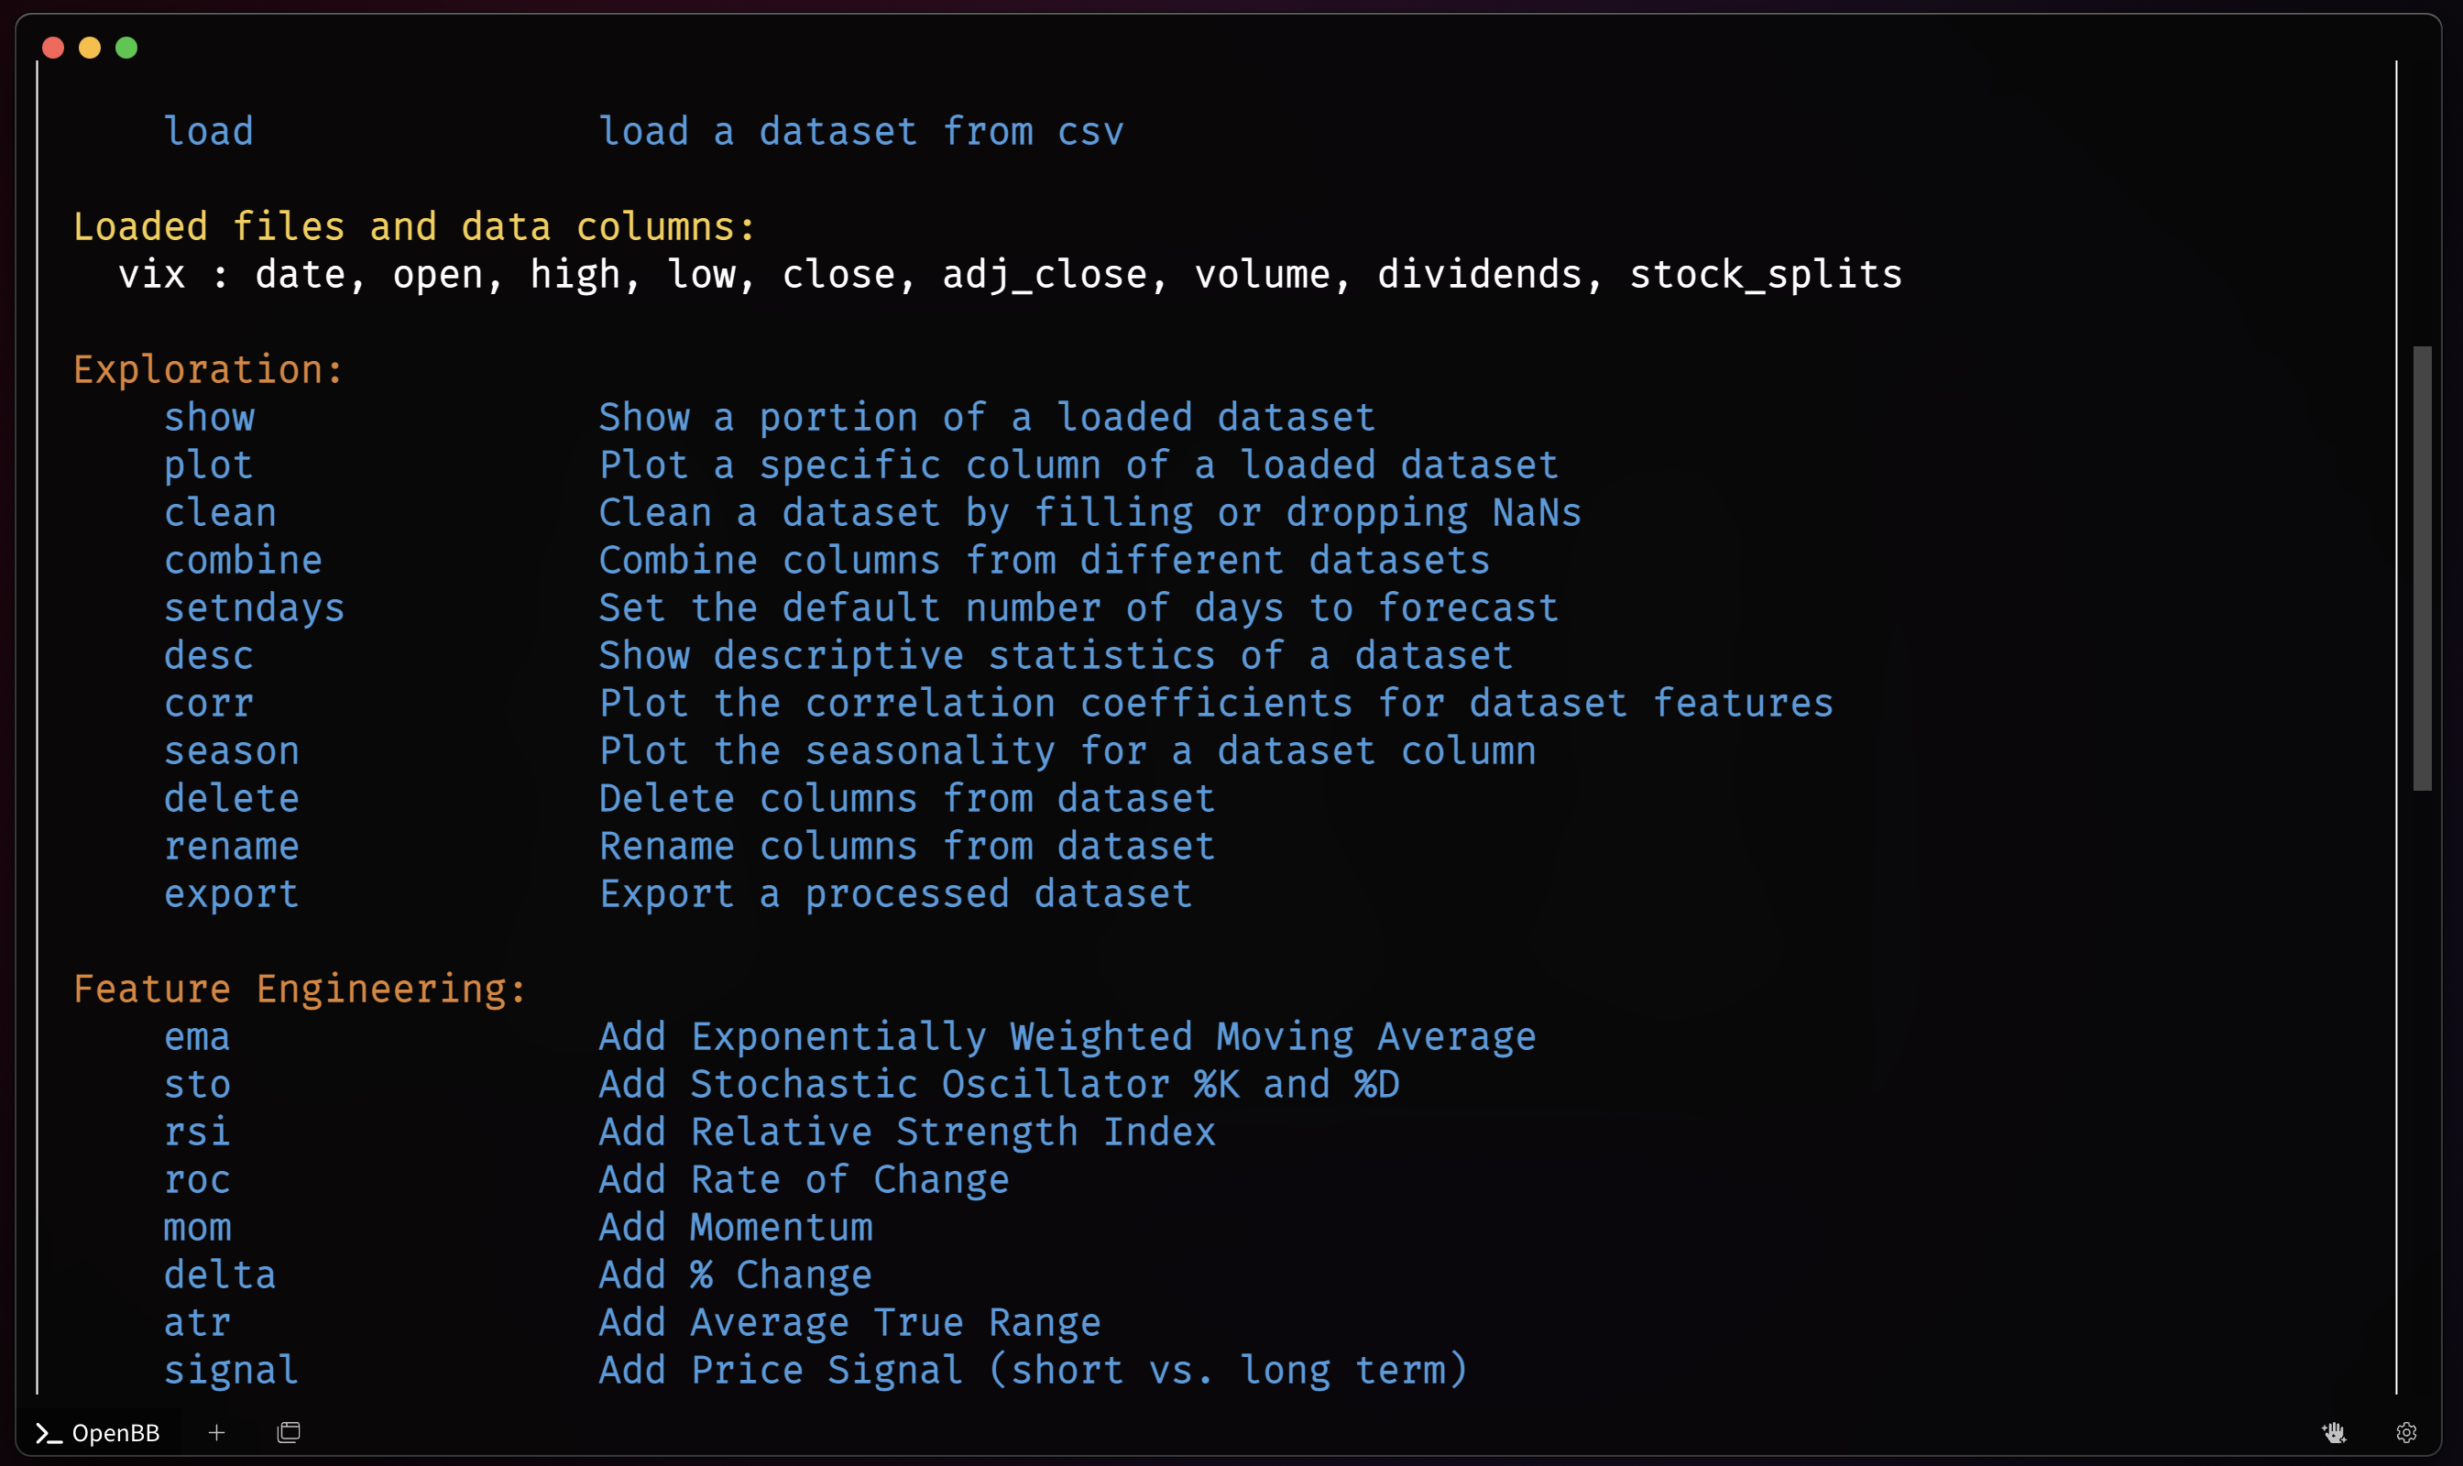Click the 'ema' moving average feature command
This screenshot has height=1466, width=2463.
click(195, 1035)
